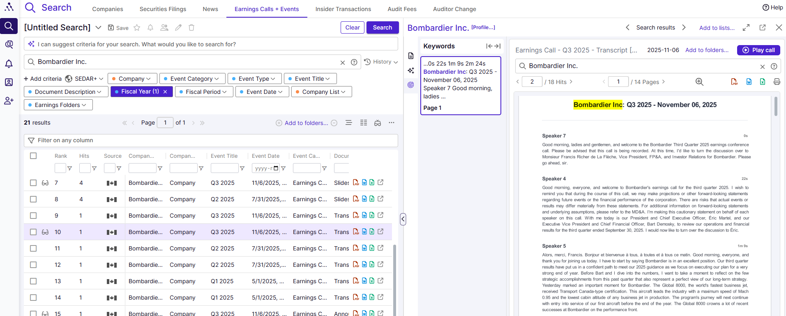786x316 pixels.
Task: Delete search using trash icon
Action: click(191, 27)
